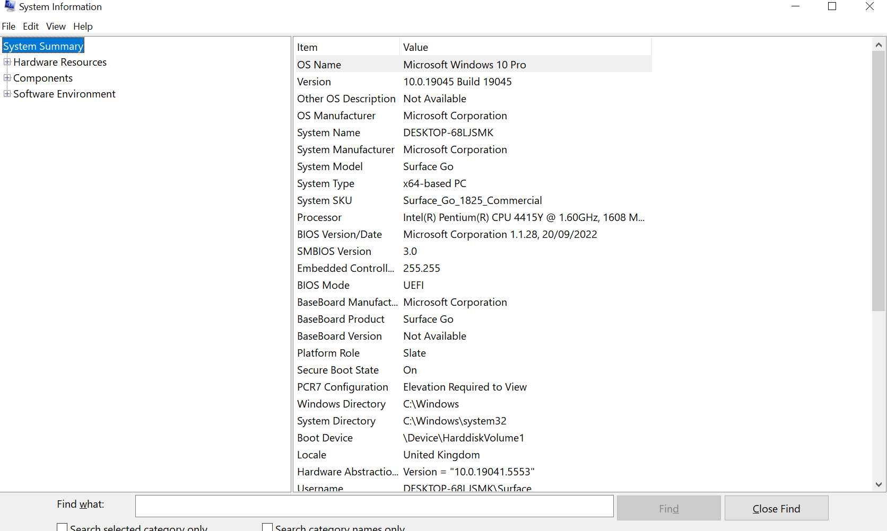887x531 pixels.
Task: Click the scrollbar up arrow
Action: pyautogui.click(x=879, y=45)
